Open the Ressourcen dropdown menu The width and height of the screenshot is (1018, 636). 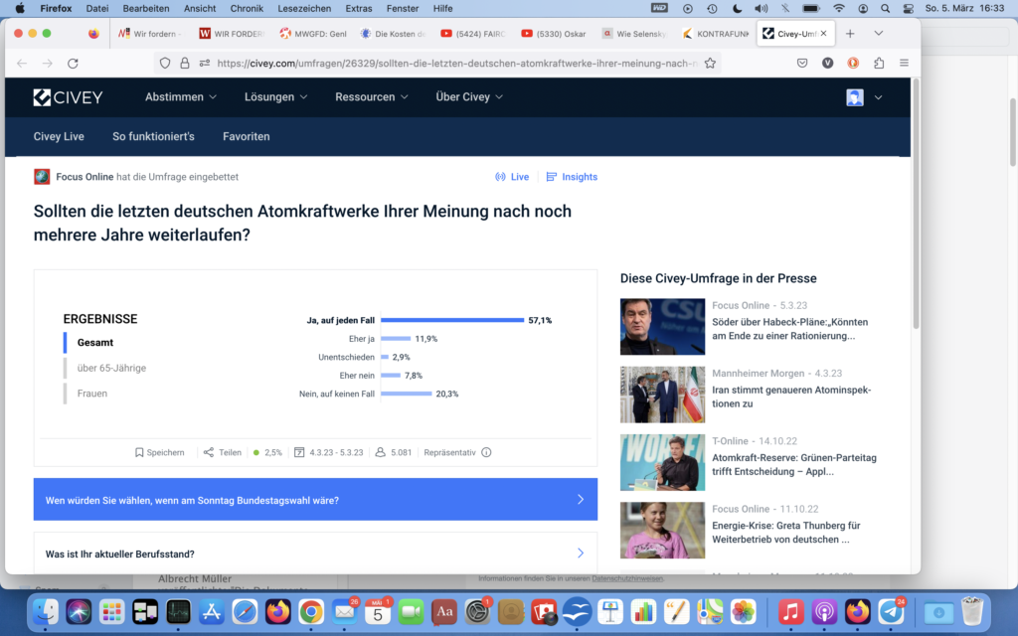click(x=372, y=97)
